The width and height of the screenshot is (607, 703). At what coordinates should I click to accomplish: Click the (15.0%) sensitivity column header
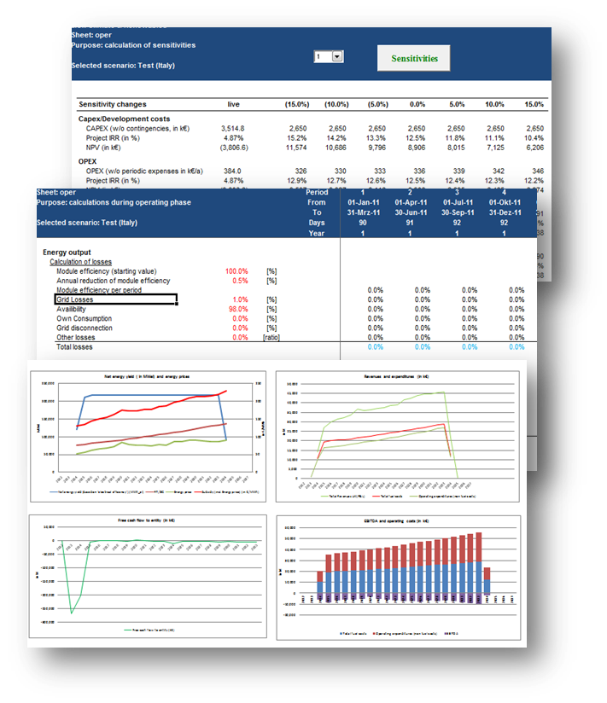[296, 103]
